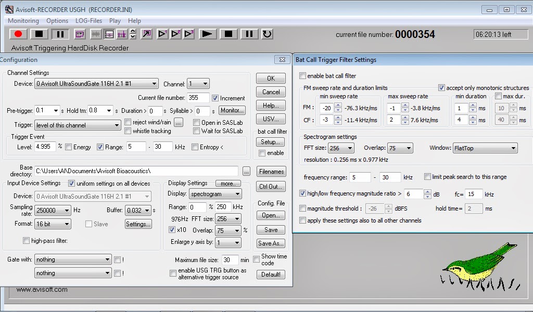Open the FFT size dropdown in Spectrogram settings
533x312 pixels.
341,148
